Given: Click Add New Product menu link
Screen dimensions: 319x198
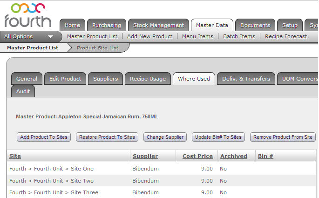Looking at the screenshot, I should (x=149, y=36).
